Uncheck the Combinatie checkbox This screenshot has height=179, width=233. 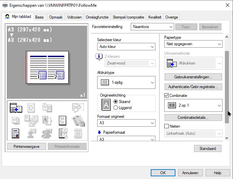[x=166, y=96]
